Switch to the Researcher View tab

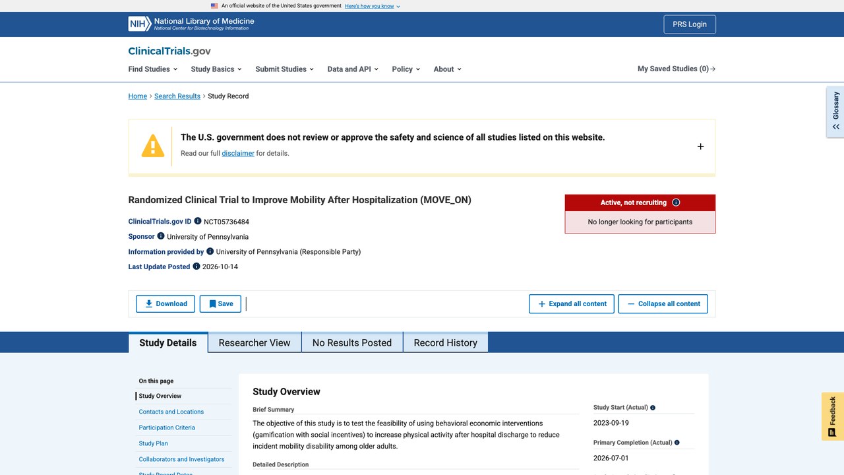point(255,342)
